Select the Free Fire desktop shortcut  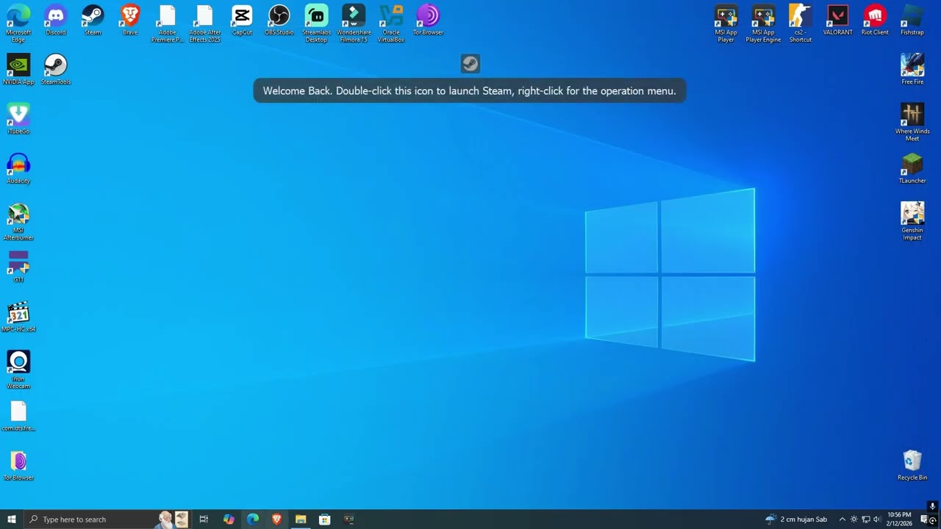click(912, 70)
